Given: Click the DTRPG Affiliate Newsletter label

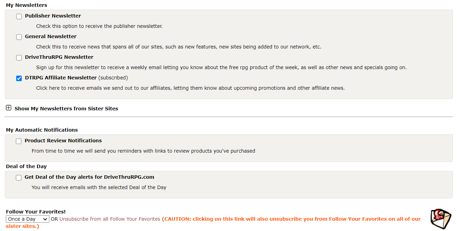Looking at the screenshot, I should [x=61, y=78].
